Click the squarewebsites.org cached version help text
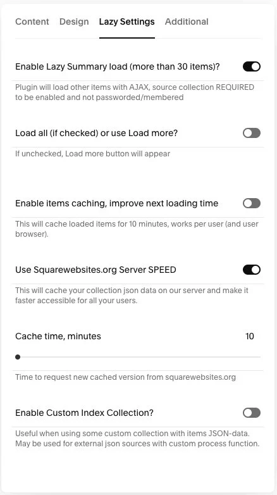 click(x=126, y=377)
